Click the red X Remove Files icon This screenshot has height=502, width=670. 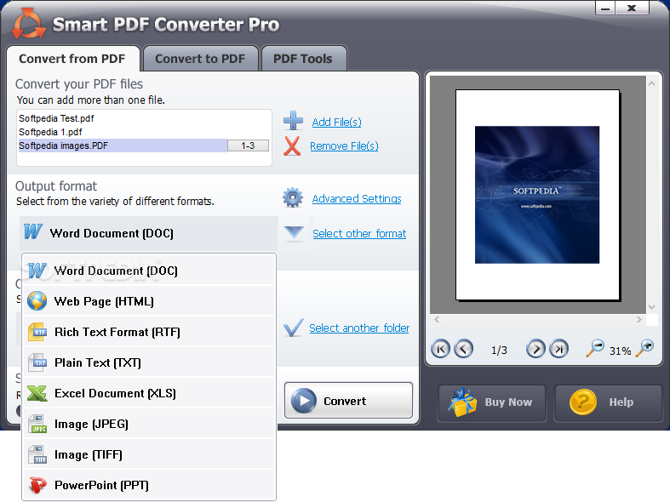click(292, 146)
